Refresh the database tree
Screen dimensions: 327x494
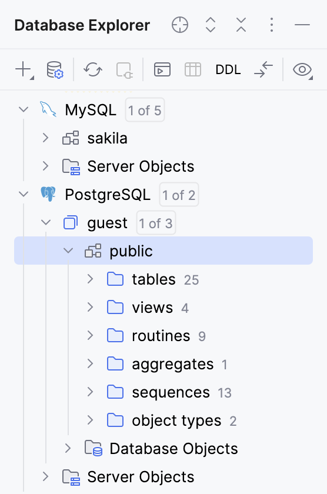pos(93,69)
